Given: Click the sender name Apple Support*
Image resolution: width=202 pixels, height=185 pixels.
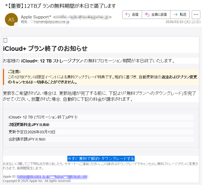Looking at the screenshot, I should click(x=36, y=17).
